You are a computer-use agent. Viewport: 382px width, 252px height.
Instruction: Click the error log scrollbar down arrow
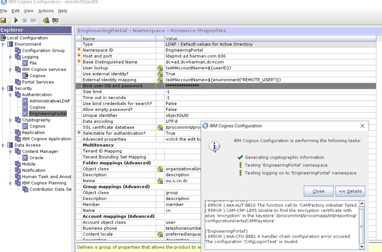coord(362,247)
